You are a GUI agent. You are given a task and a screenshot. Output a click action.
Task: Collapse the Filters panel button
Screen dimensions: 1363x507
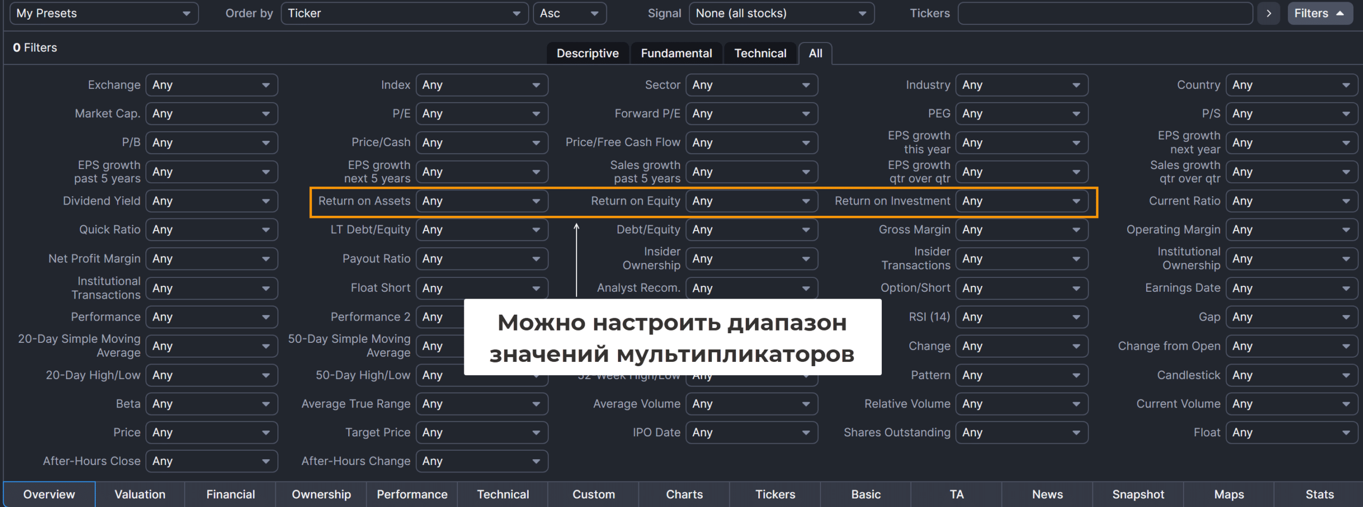(x=1319, y=13)
